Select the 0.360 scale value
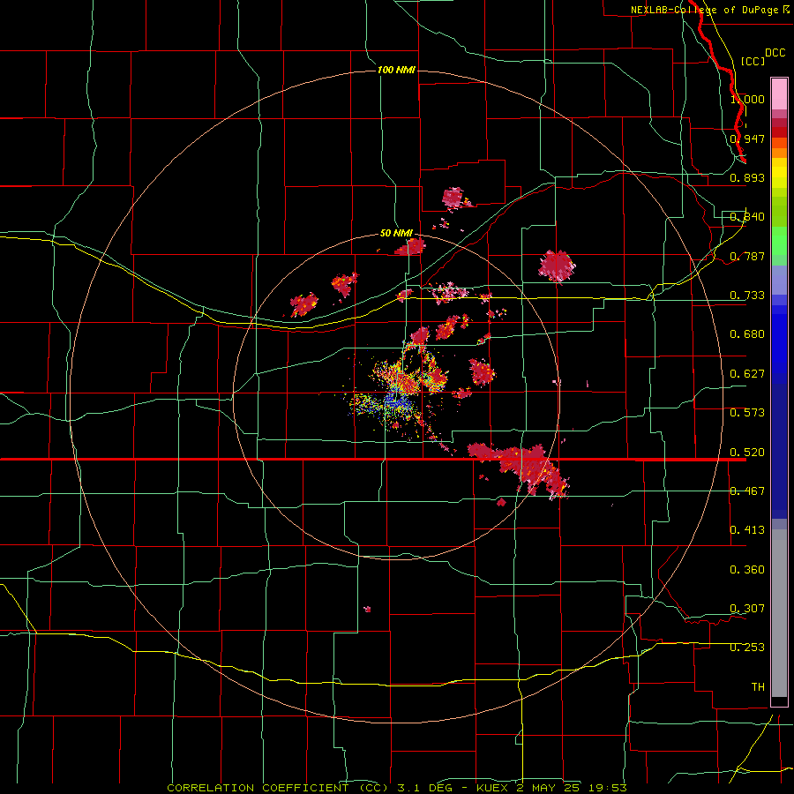Image resolution: width=794 pixels, height=794 pixels. [x=747, y=570]
